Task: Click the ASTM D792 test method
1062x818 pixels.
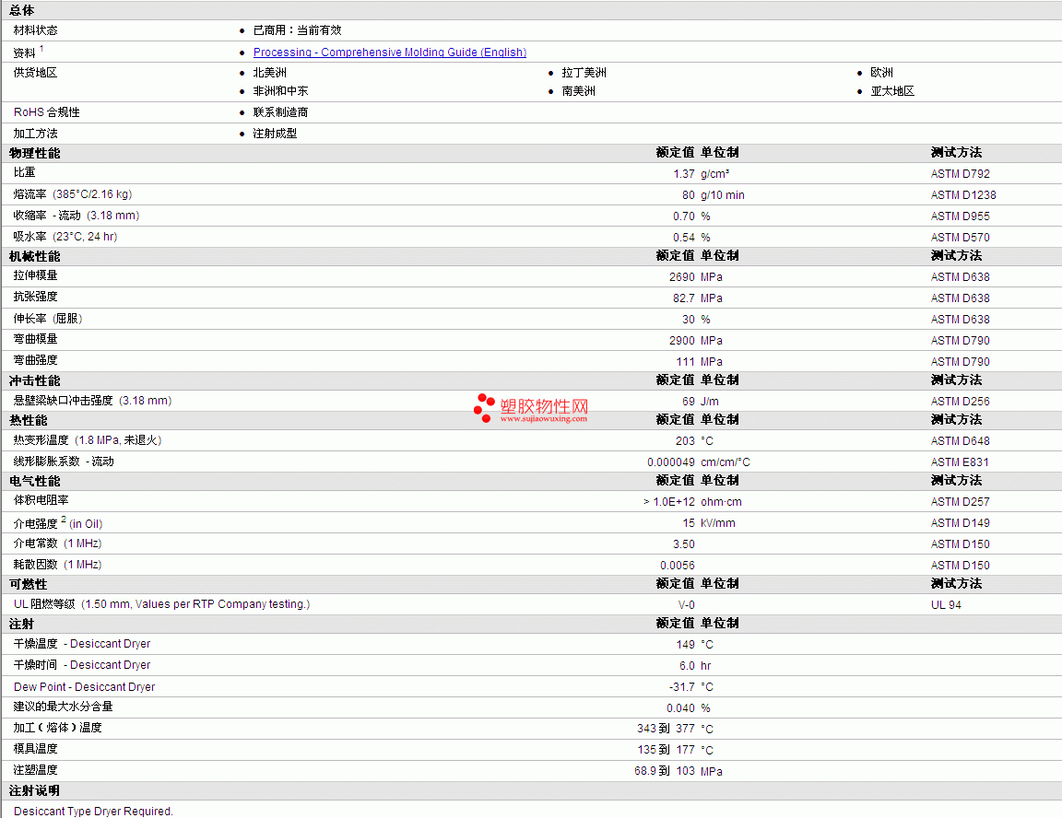Action: (960, 174)
